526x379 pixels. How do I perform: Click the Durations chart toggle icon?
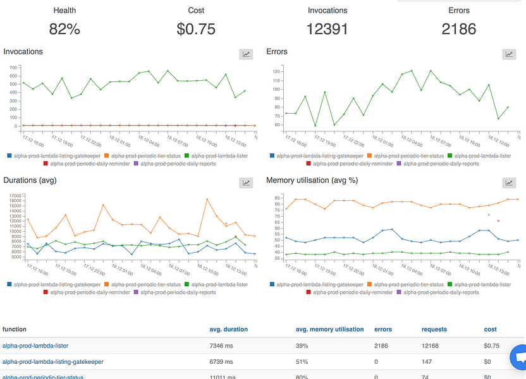(246, 183)
